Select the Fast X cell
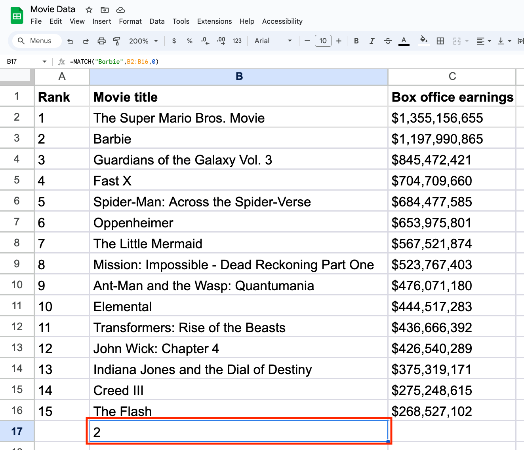Image resolution: width=524 pixels, height=450 pixels. click(x=239, y=180)
